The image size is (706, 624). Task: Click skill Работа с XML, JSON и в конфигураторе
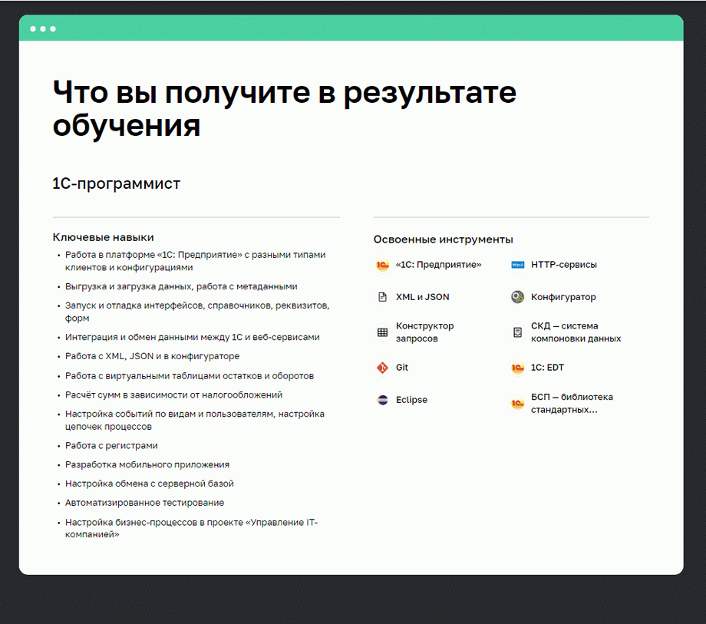(x=152, y=356)
